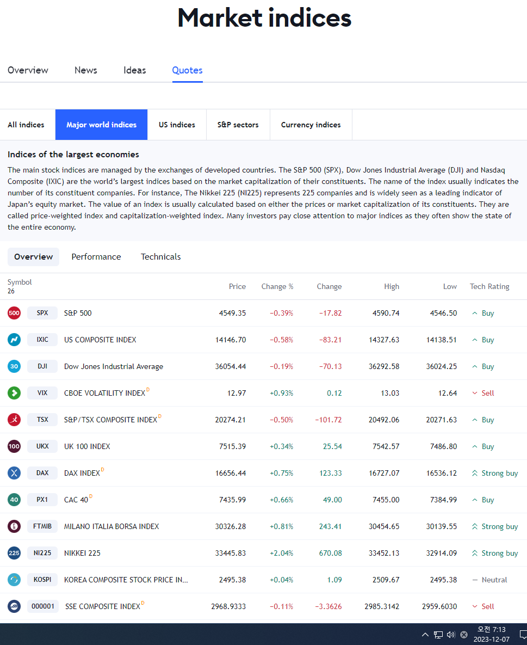Click the NIKKEI 225 price 33445.83

231,553
